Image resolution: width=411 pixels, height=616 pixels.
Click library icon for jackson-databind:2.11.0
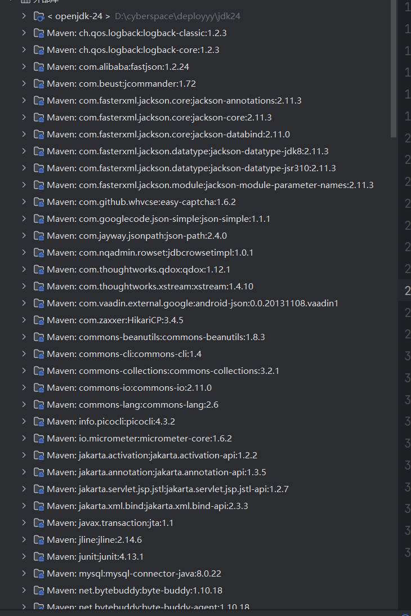(39, 135)
